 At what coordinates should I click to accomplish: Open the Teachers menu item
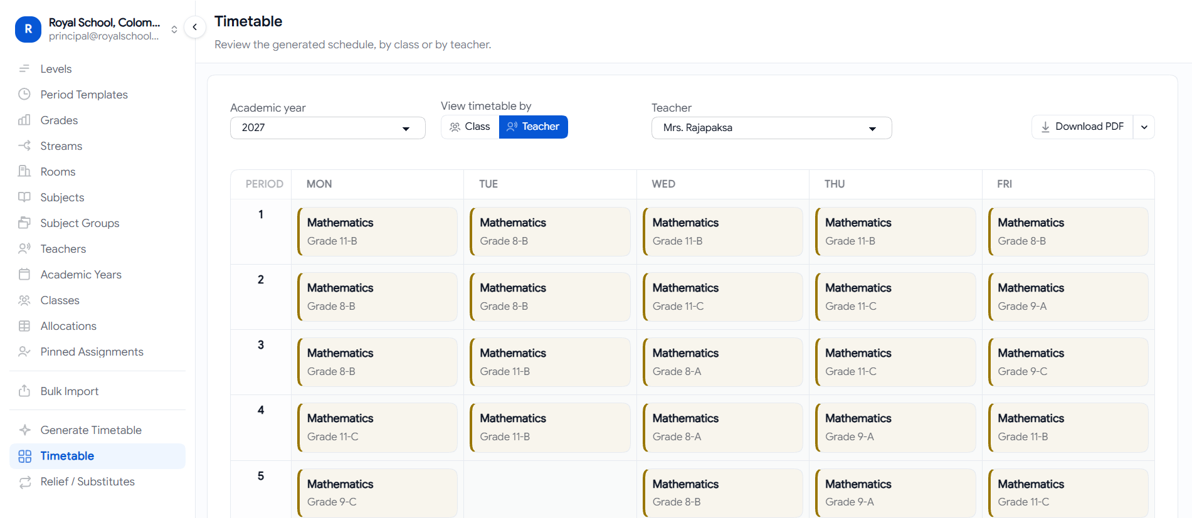coord(97,248)
